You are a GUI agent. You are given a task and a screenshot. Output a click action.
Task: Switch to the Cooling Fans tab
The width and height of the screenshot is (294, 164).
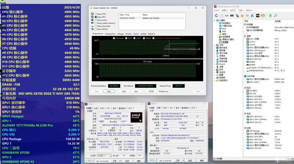110,34
